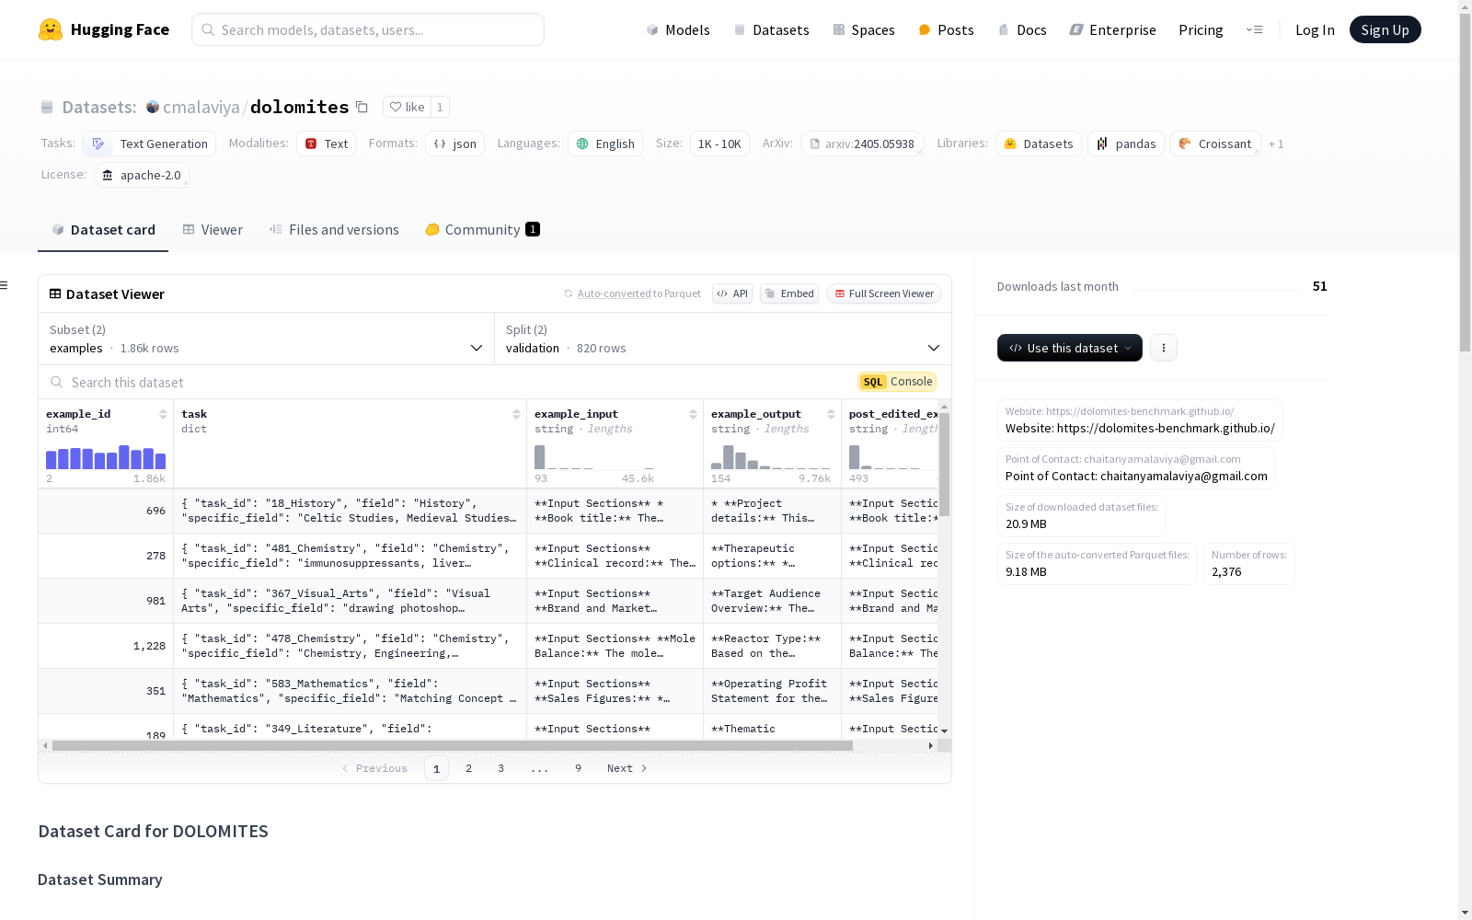1472x920 pixels.
Task: Click the Text modality tag
Action: [327, 144]
